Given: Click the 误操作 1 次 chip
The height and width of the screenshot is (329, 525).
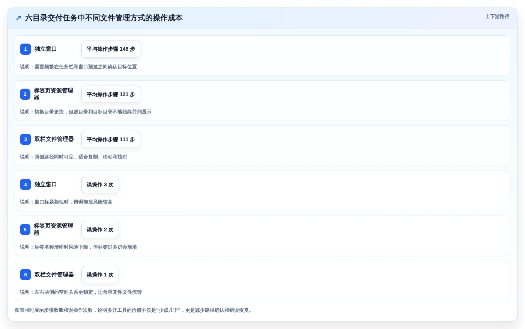Looking at the screenshot, I should [100, 275].
